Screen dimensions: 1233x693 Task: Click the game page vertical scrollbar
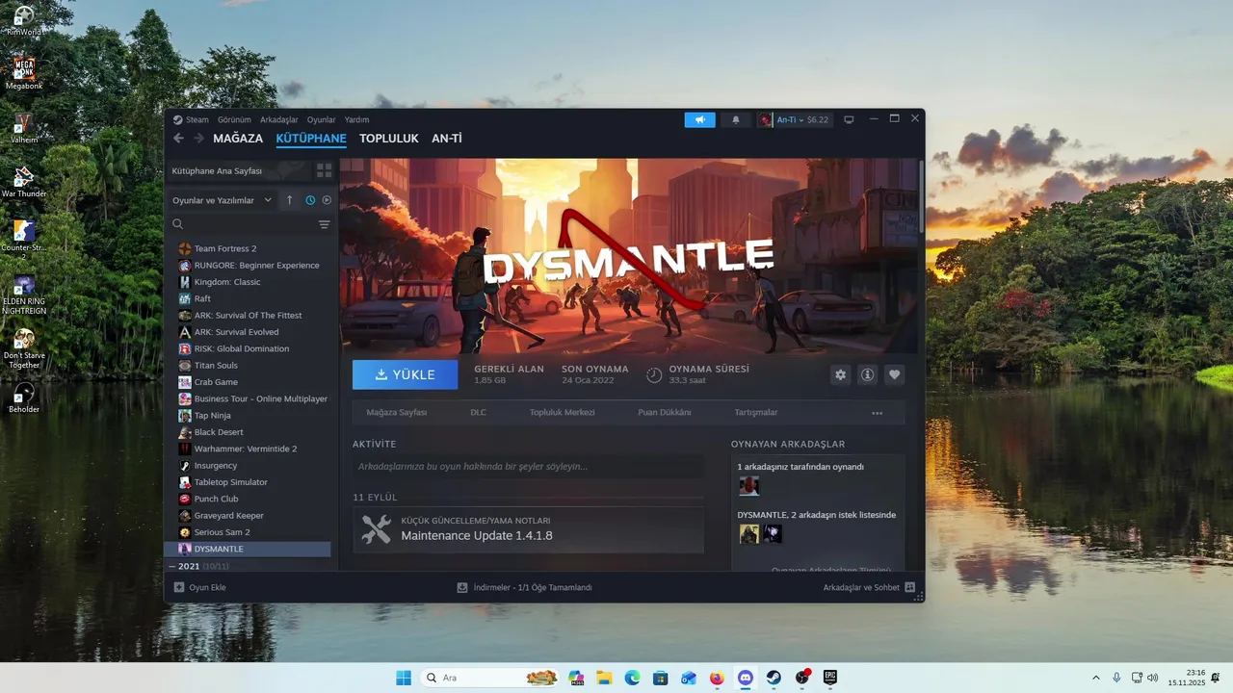coord(920,197)
